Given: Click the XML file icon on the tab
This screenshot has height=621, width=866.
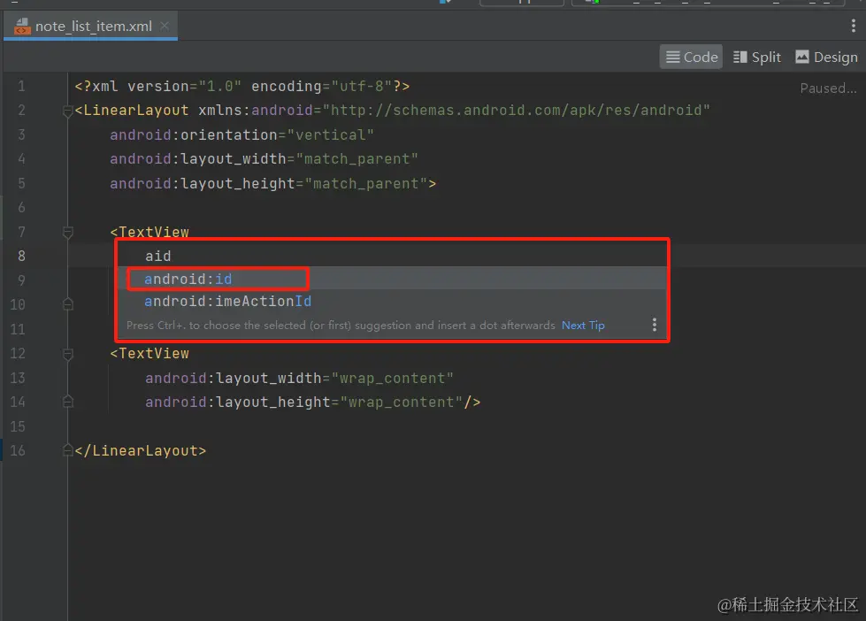Looking at the screenshot, I should pyautogui.click(x=22, y=26).
